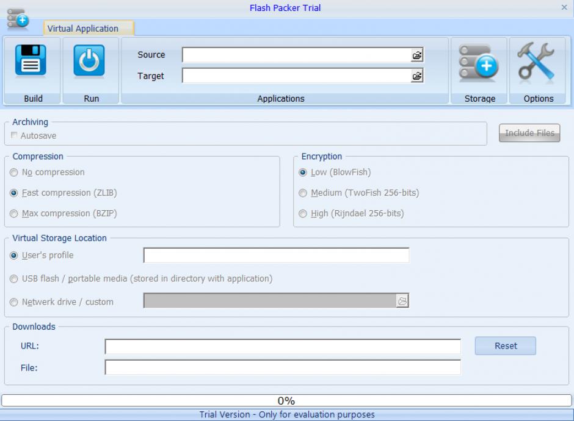This screenshot has height=421, width=574.
Task: Click the Run power icon
Action: [89, 60]
